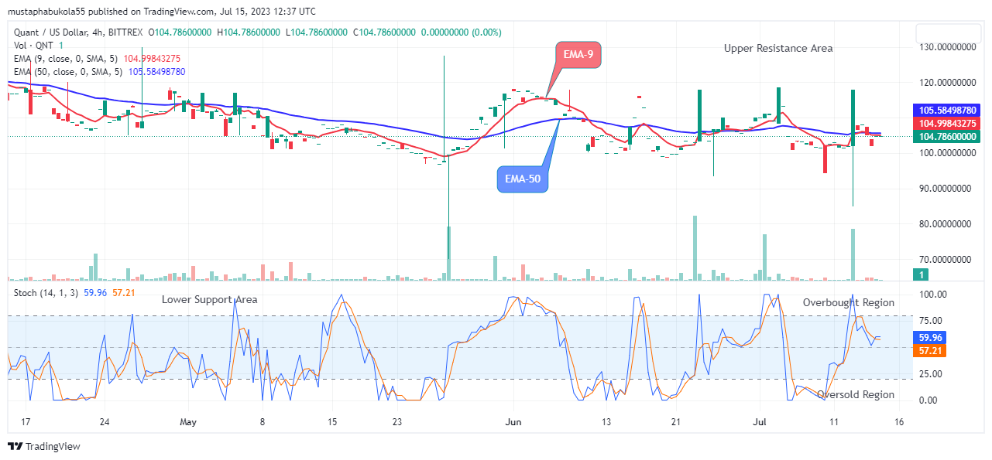Click the 75.00 stochastic scale label
This screenshot has height=460, width=992.
(932, 321)
